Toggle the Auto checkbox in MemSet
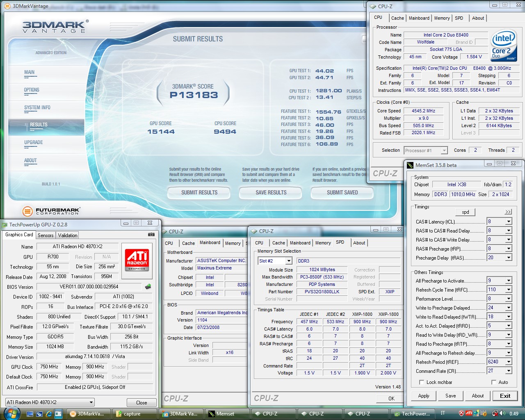 (494, 382)
